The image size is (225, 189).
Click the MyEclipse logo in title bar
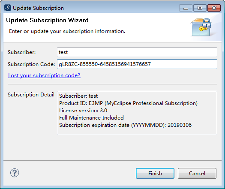(x=7, y=8)
